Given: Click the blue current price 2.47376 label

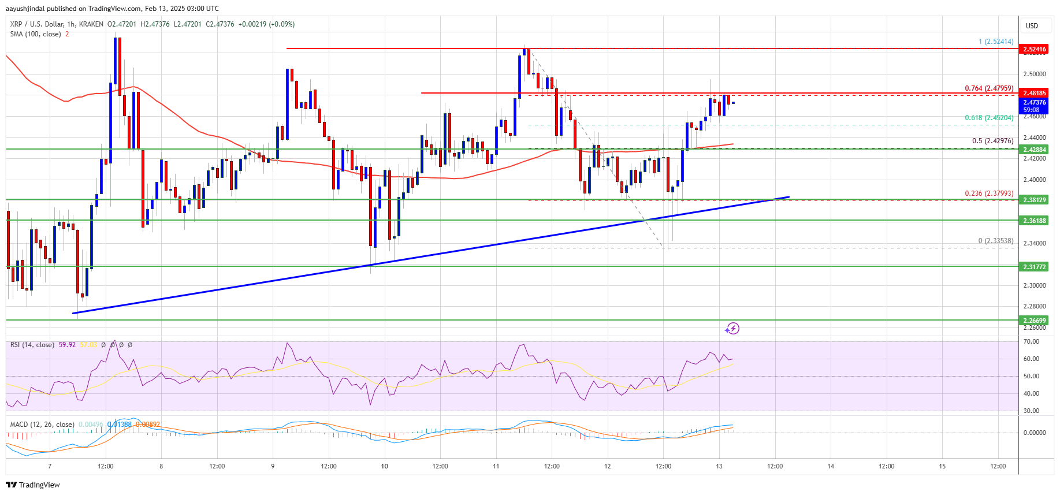Looking at the screenshot, I should pos(1034,102).
